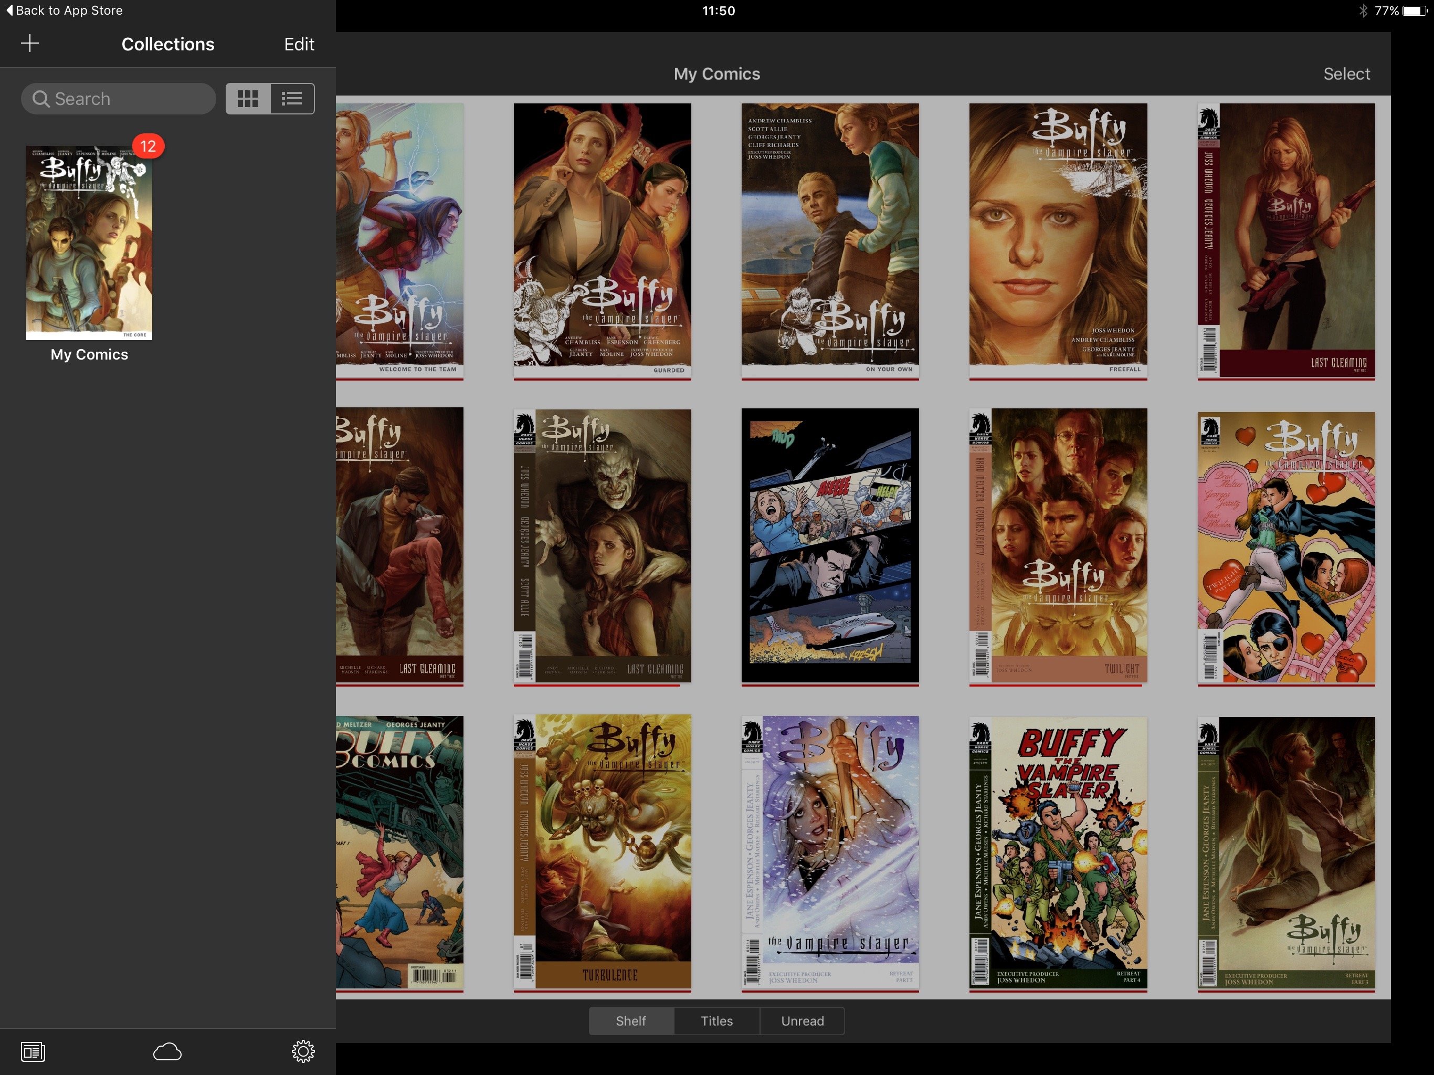This screenshot has height=1075, width=1434.
Task: Open the news reader icon in the bottom bar
Action: coord(33,1052)
